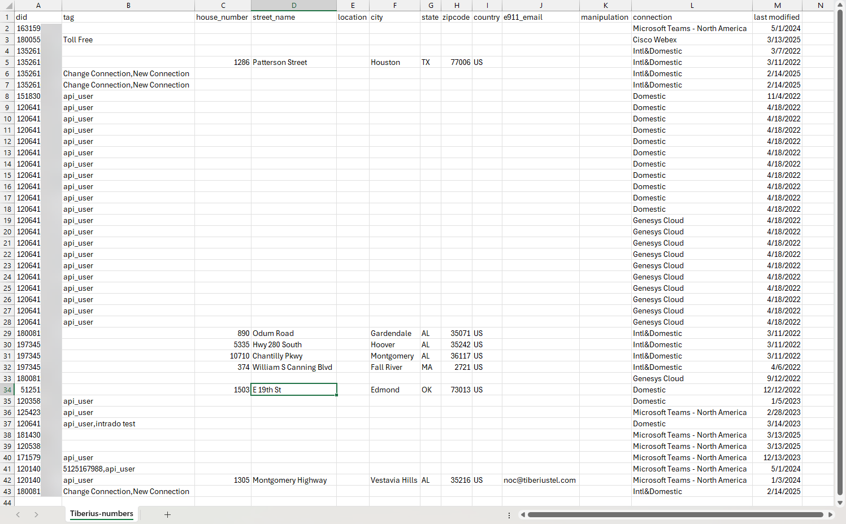
Task: Select the zipcode '77006' cell
Action: pyautogui.click(x=457, y=62)
